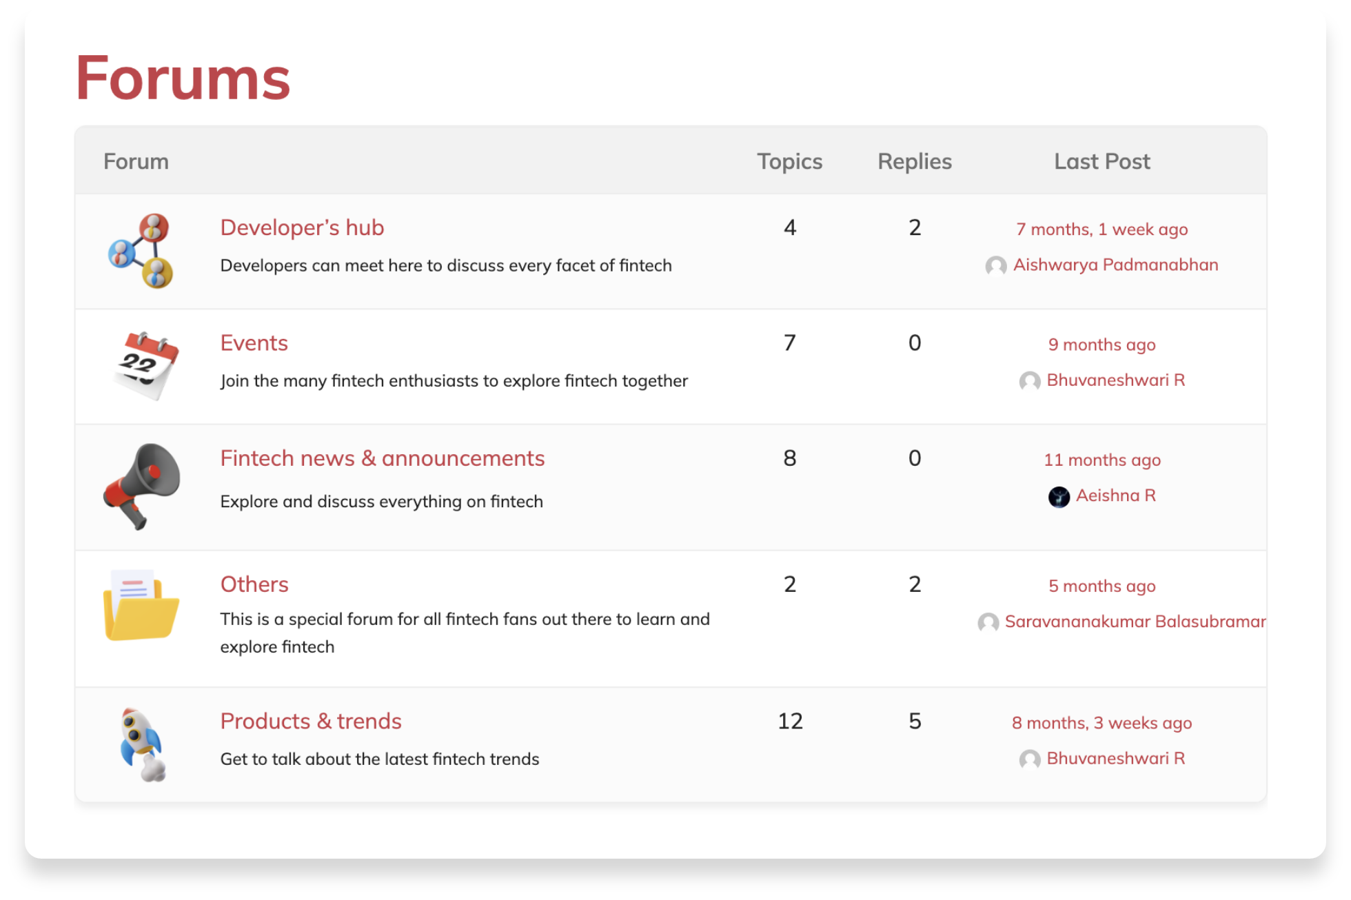
Task: Click the "7 months, 1 week ago" post link
Action: (x=1101, y=229)
